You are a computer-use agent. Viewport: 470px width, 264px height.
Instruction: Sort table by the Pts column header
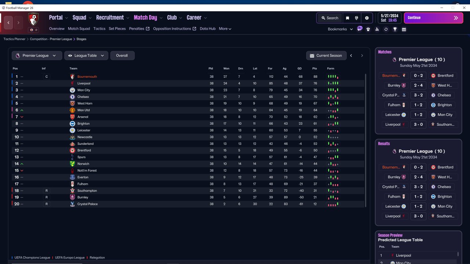pos(315,69)
